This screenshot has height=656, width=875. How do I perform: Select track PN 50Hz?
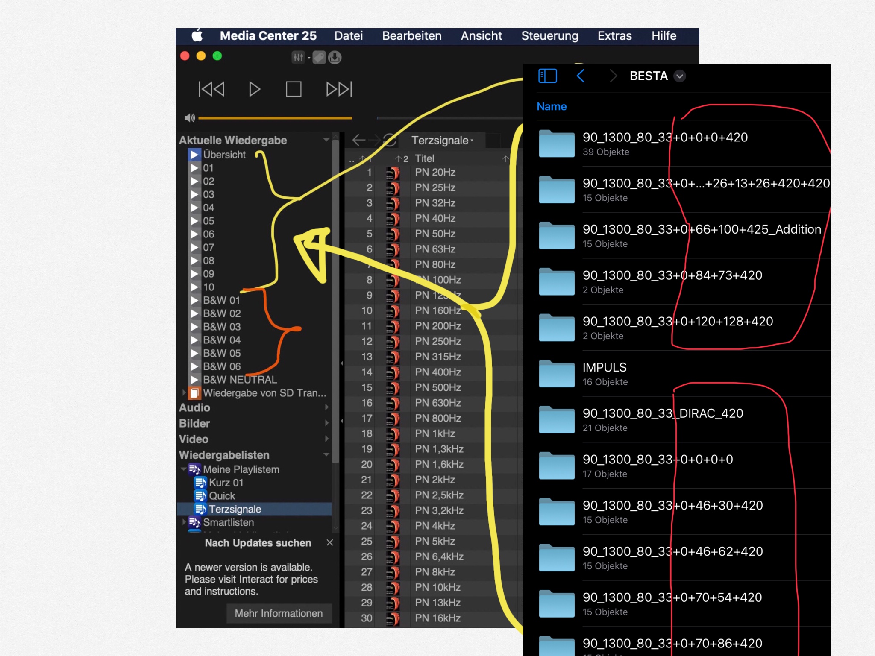[435, 234]
